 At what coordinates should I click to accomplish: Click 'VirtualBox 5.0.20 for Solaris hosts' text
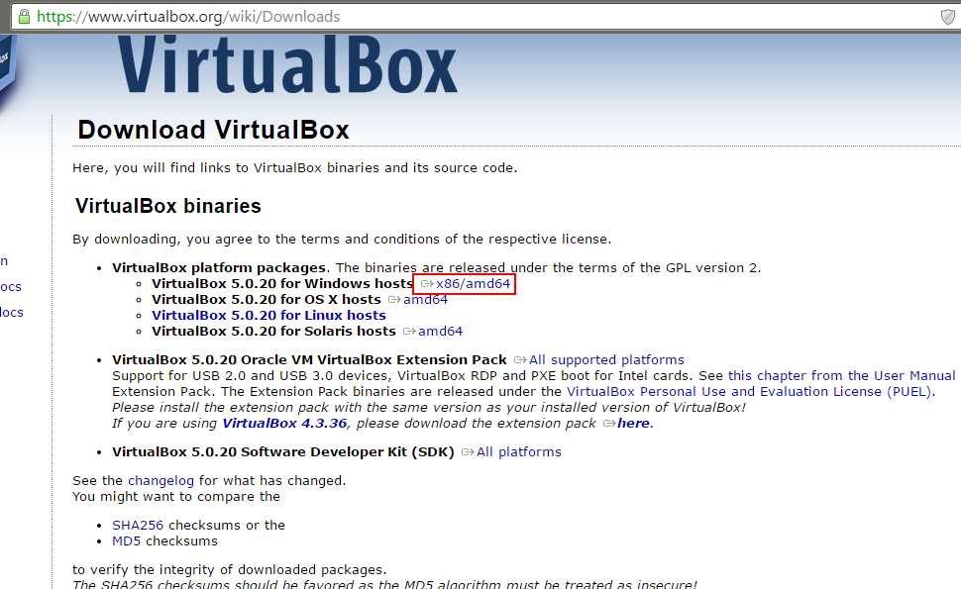click(x=274, y=332)
